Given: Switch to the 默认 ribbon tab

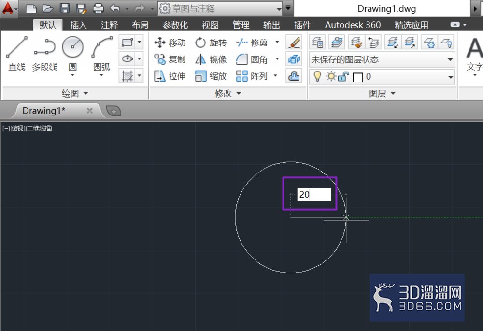Looking at the screenshot, I should 48,25.
